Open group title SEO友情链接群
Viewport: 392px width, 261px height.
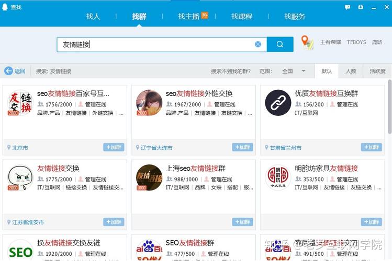click(190, 243)
